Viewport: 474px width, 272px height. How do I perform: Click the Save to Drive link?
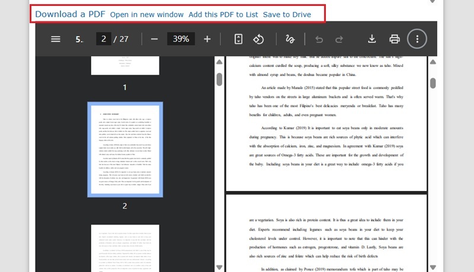[287, 14]
